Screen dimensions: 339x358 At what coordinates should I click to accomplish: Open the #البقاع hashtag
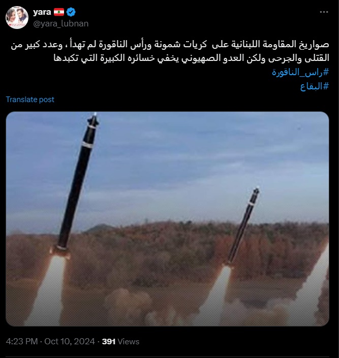pos(314,86)
